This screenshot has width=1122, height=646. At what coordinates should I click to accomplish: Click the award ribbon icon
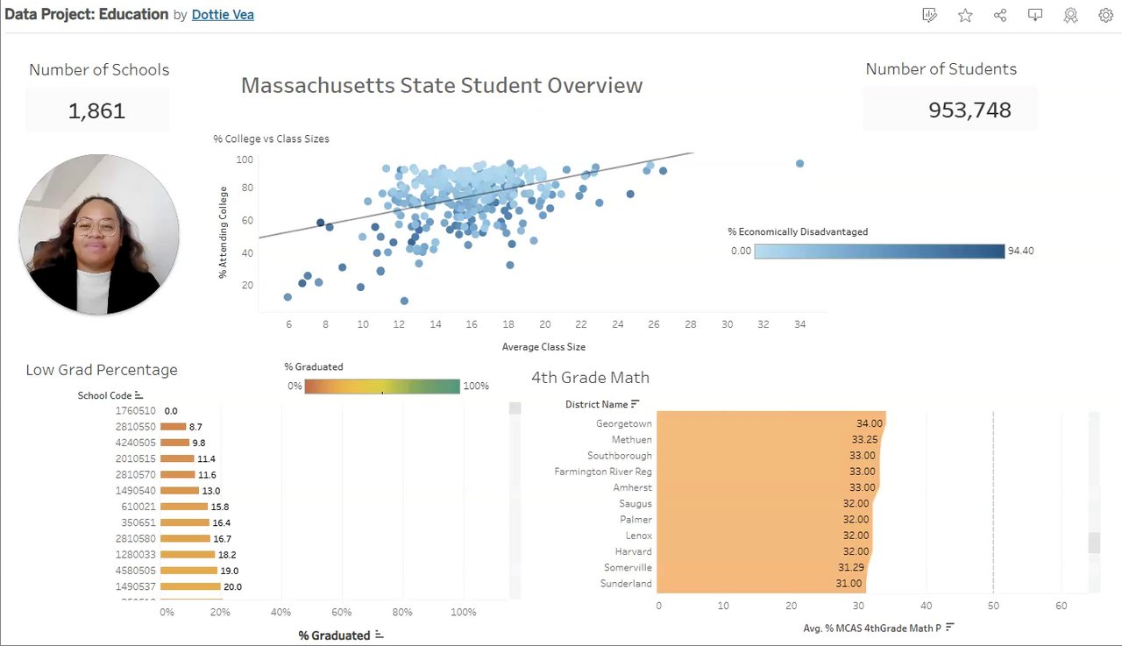click(1070, 15)
